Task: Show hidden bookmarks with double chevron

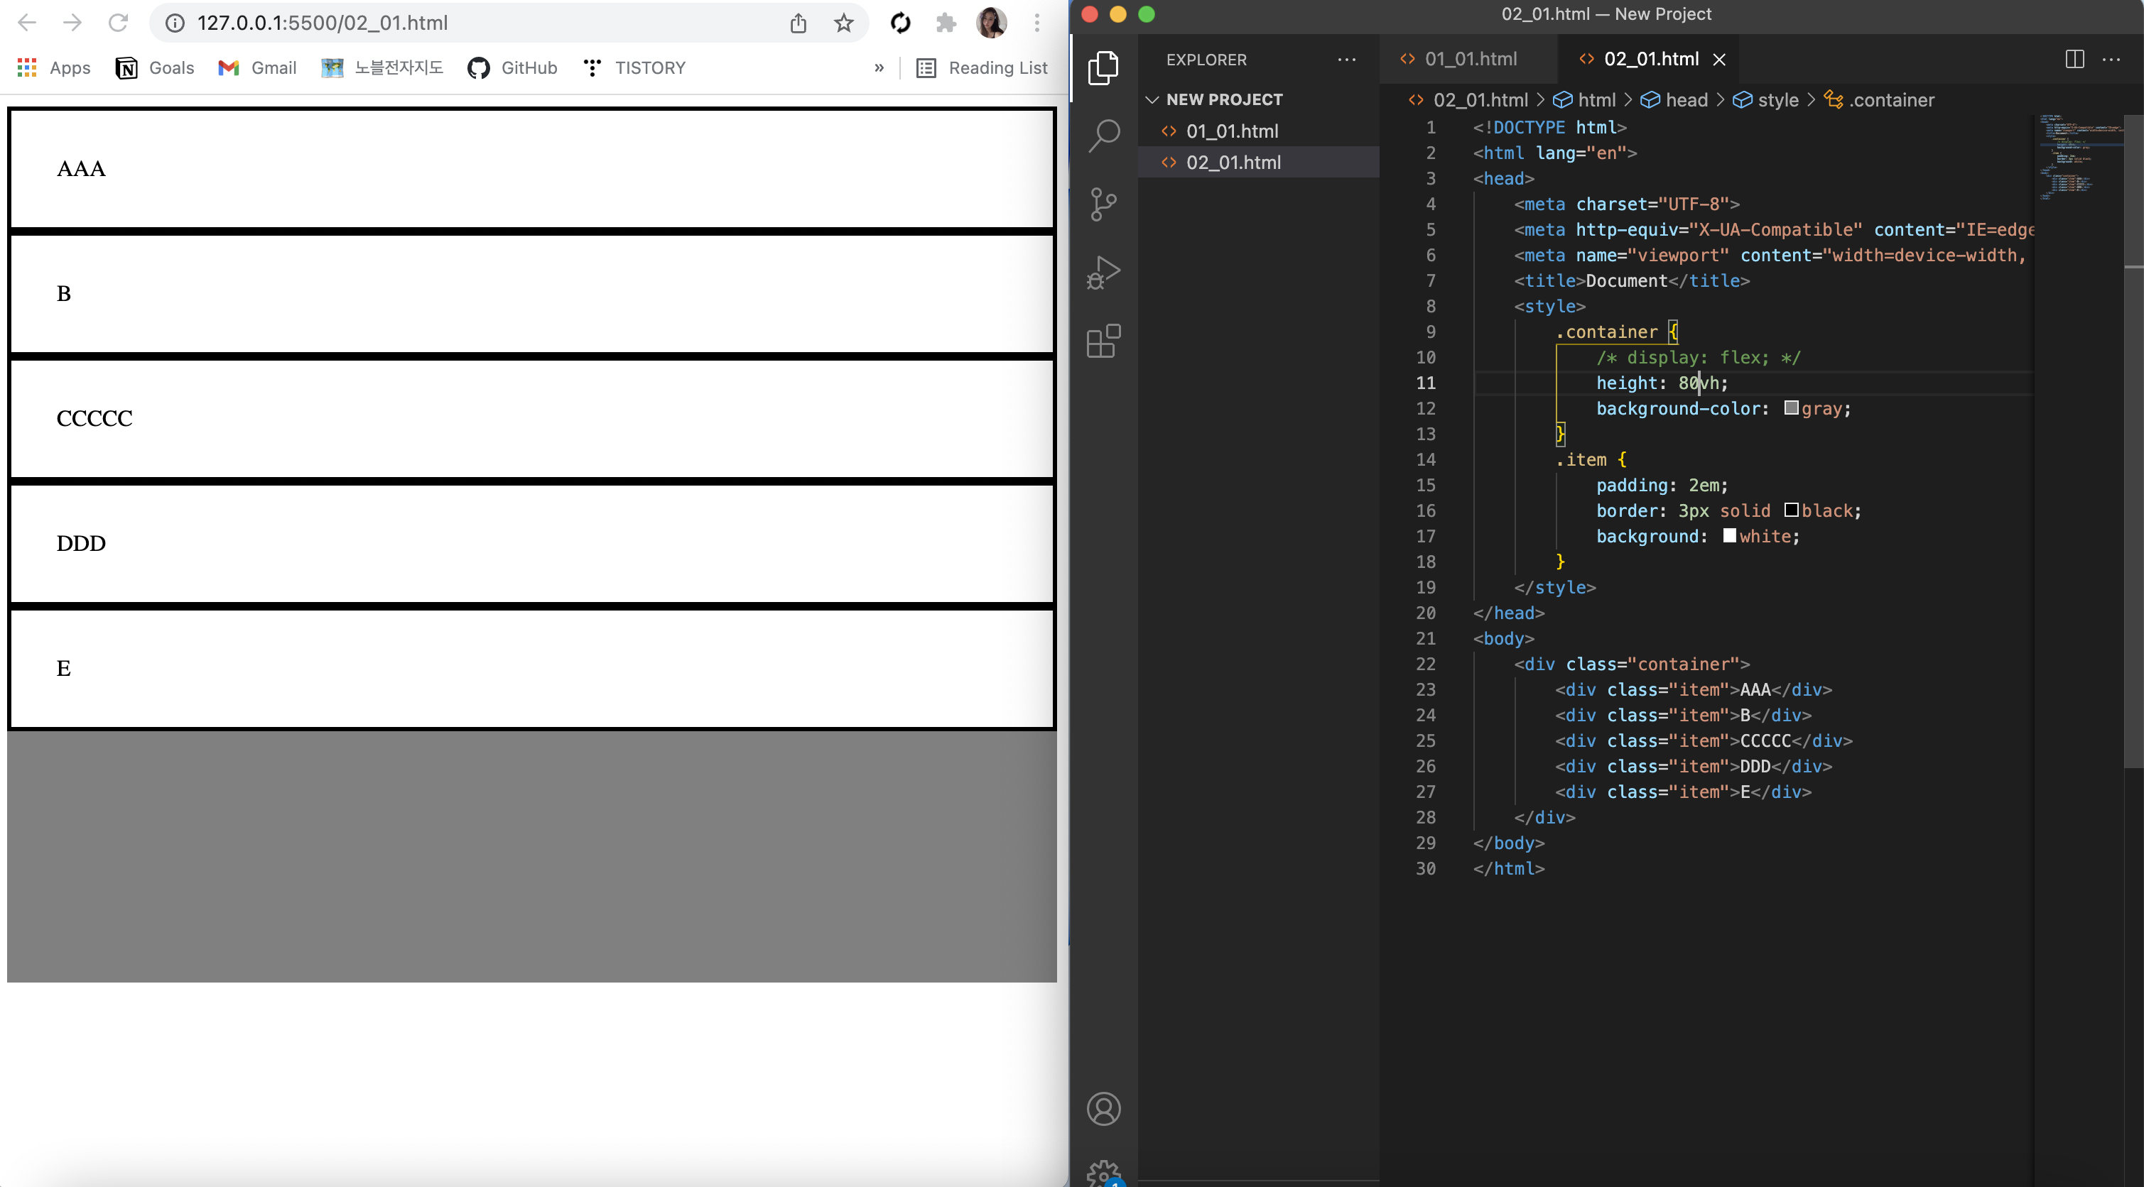Action: click(879, 68)
